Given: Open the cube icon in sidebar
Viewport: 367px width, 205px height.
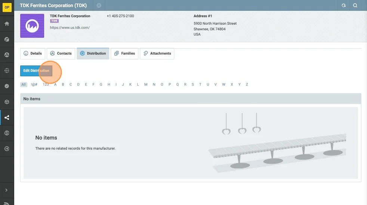Looking at the screenshot, I should pos(7,102).
